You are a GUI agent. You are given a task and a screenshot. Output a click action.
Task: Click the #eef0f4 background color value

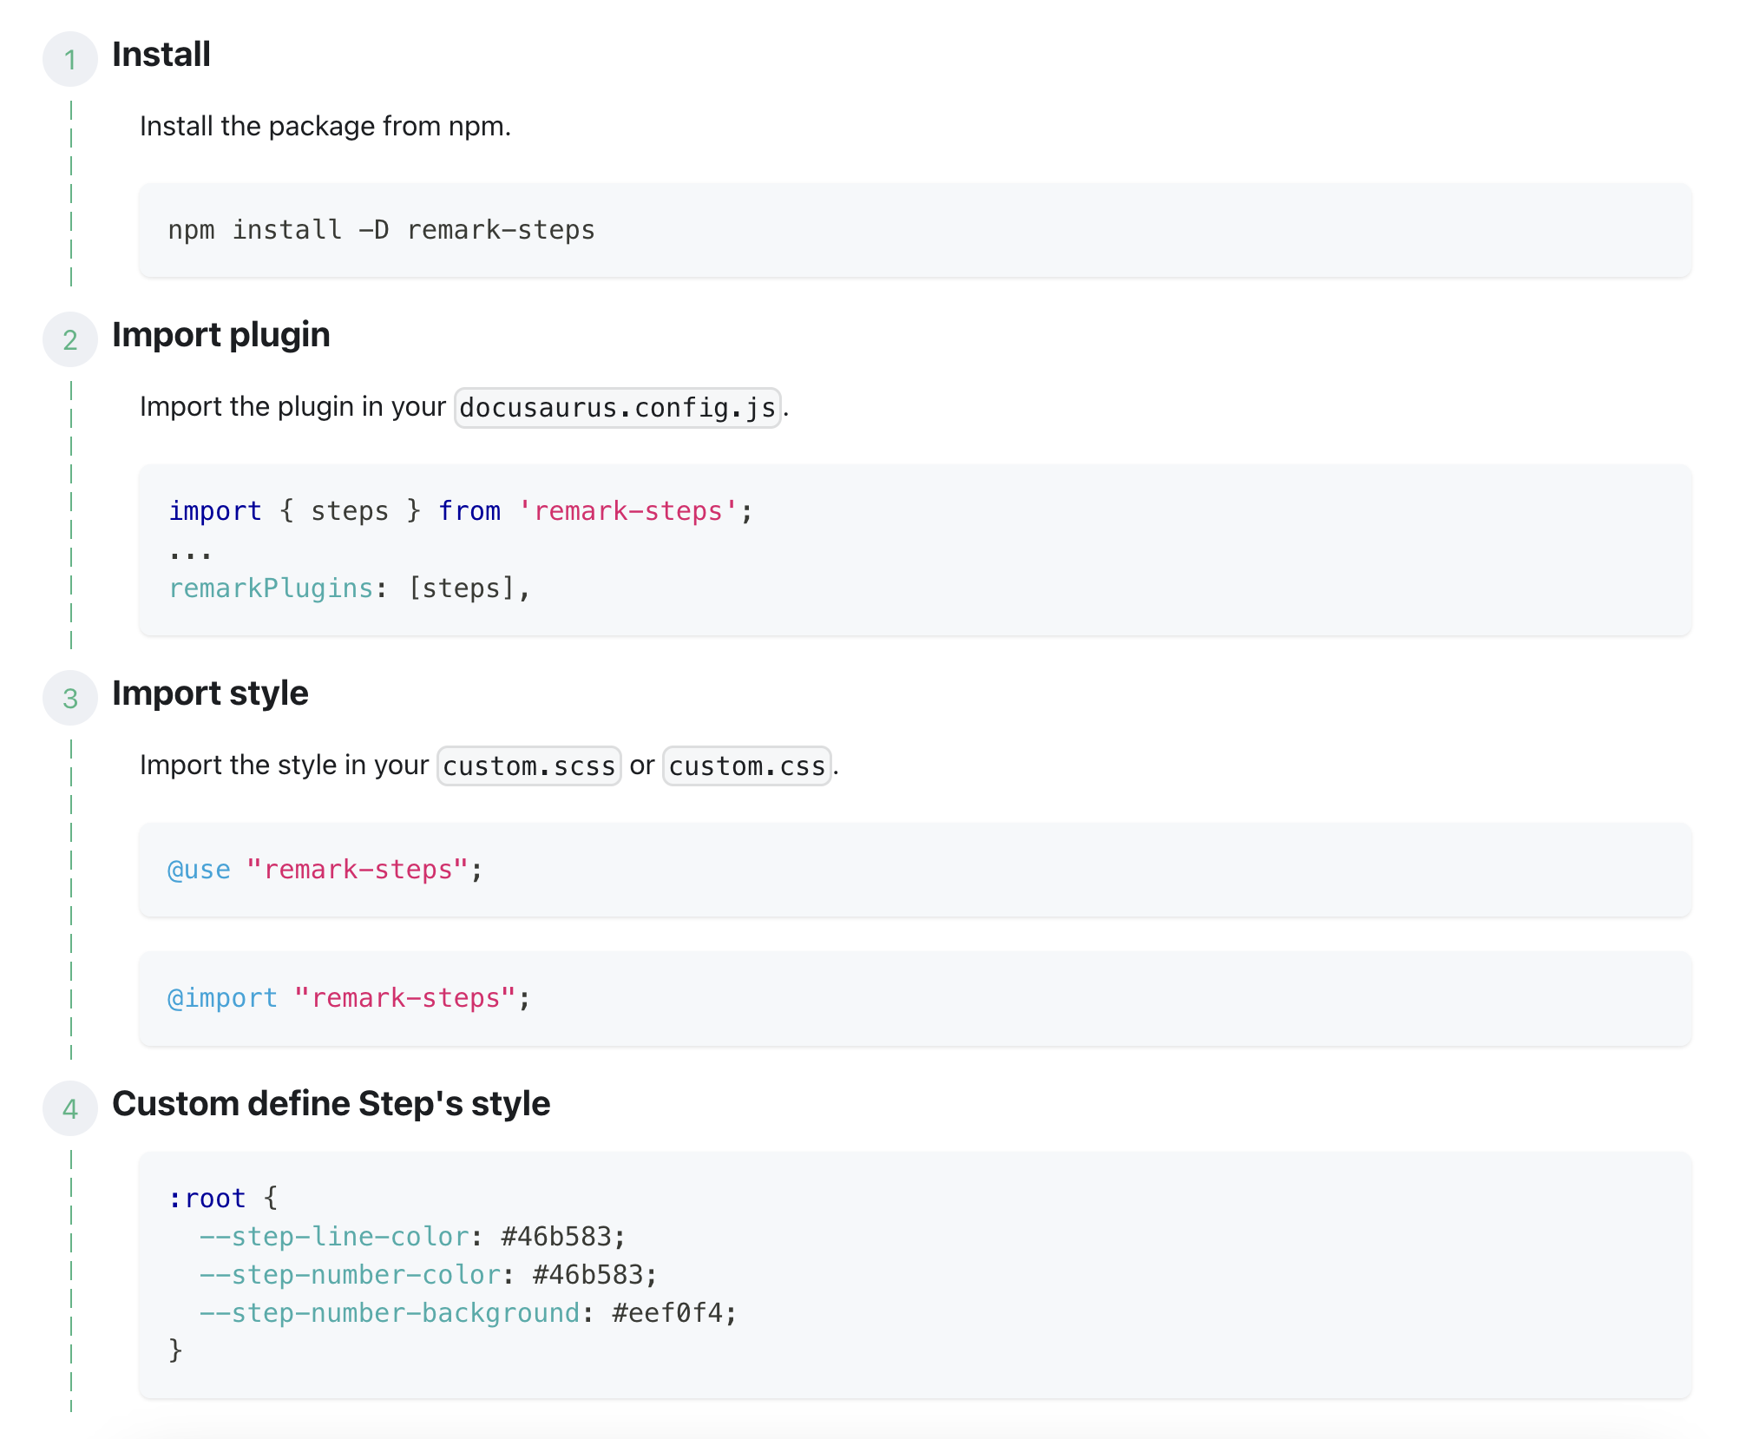tap(666, 1313)
